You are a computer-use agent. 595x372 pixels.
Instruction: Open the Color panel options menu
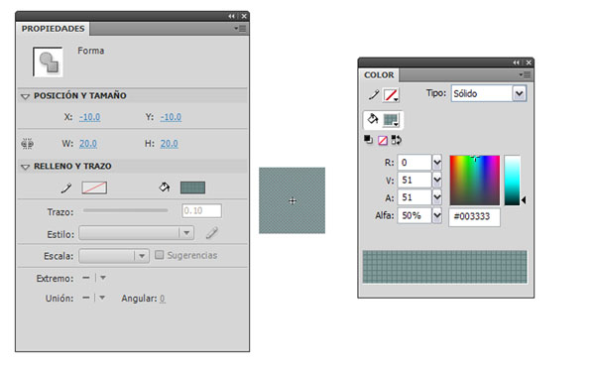point(526,75)
